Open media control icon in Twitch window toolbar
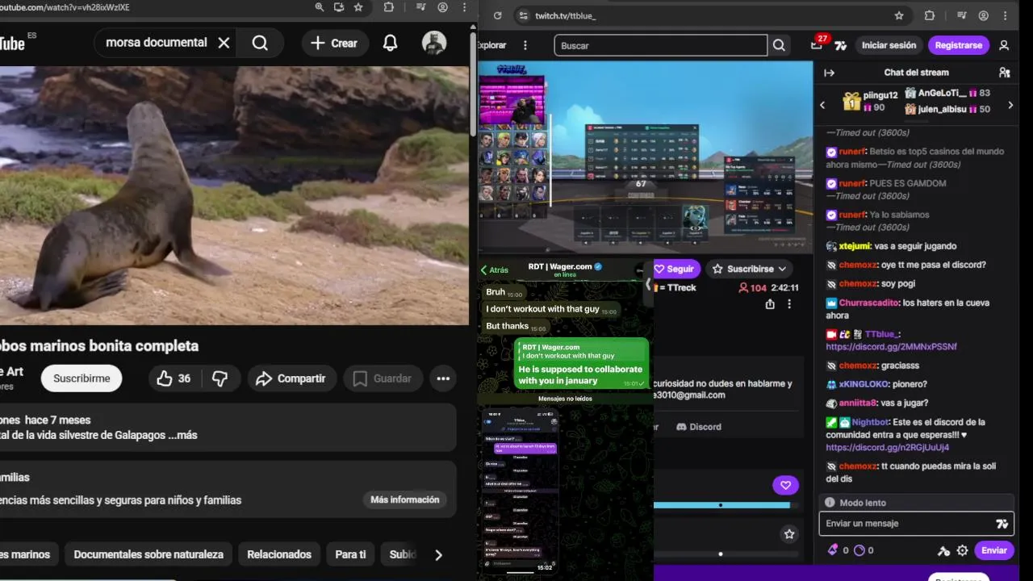This screenshot has width=1033, height=581. click(961, 15)
